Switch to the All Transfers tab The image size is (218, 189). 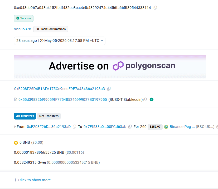coord(25,116)
